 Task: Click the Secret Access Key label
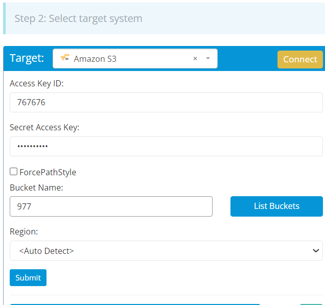(x=44, y=127)
